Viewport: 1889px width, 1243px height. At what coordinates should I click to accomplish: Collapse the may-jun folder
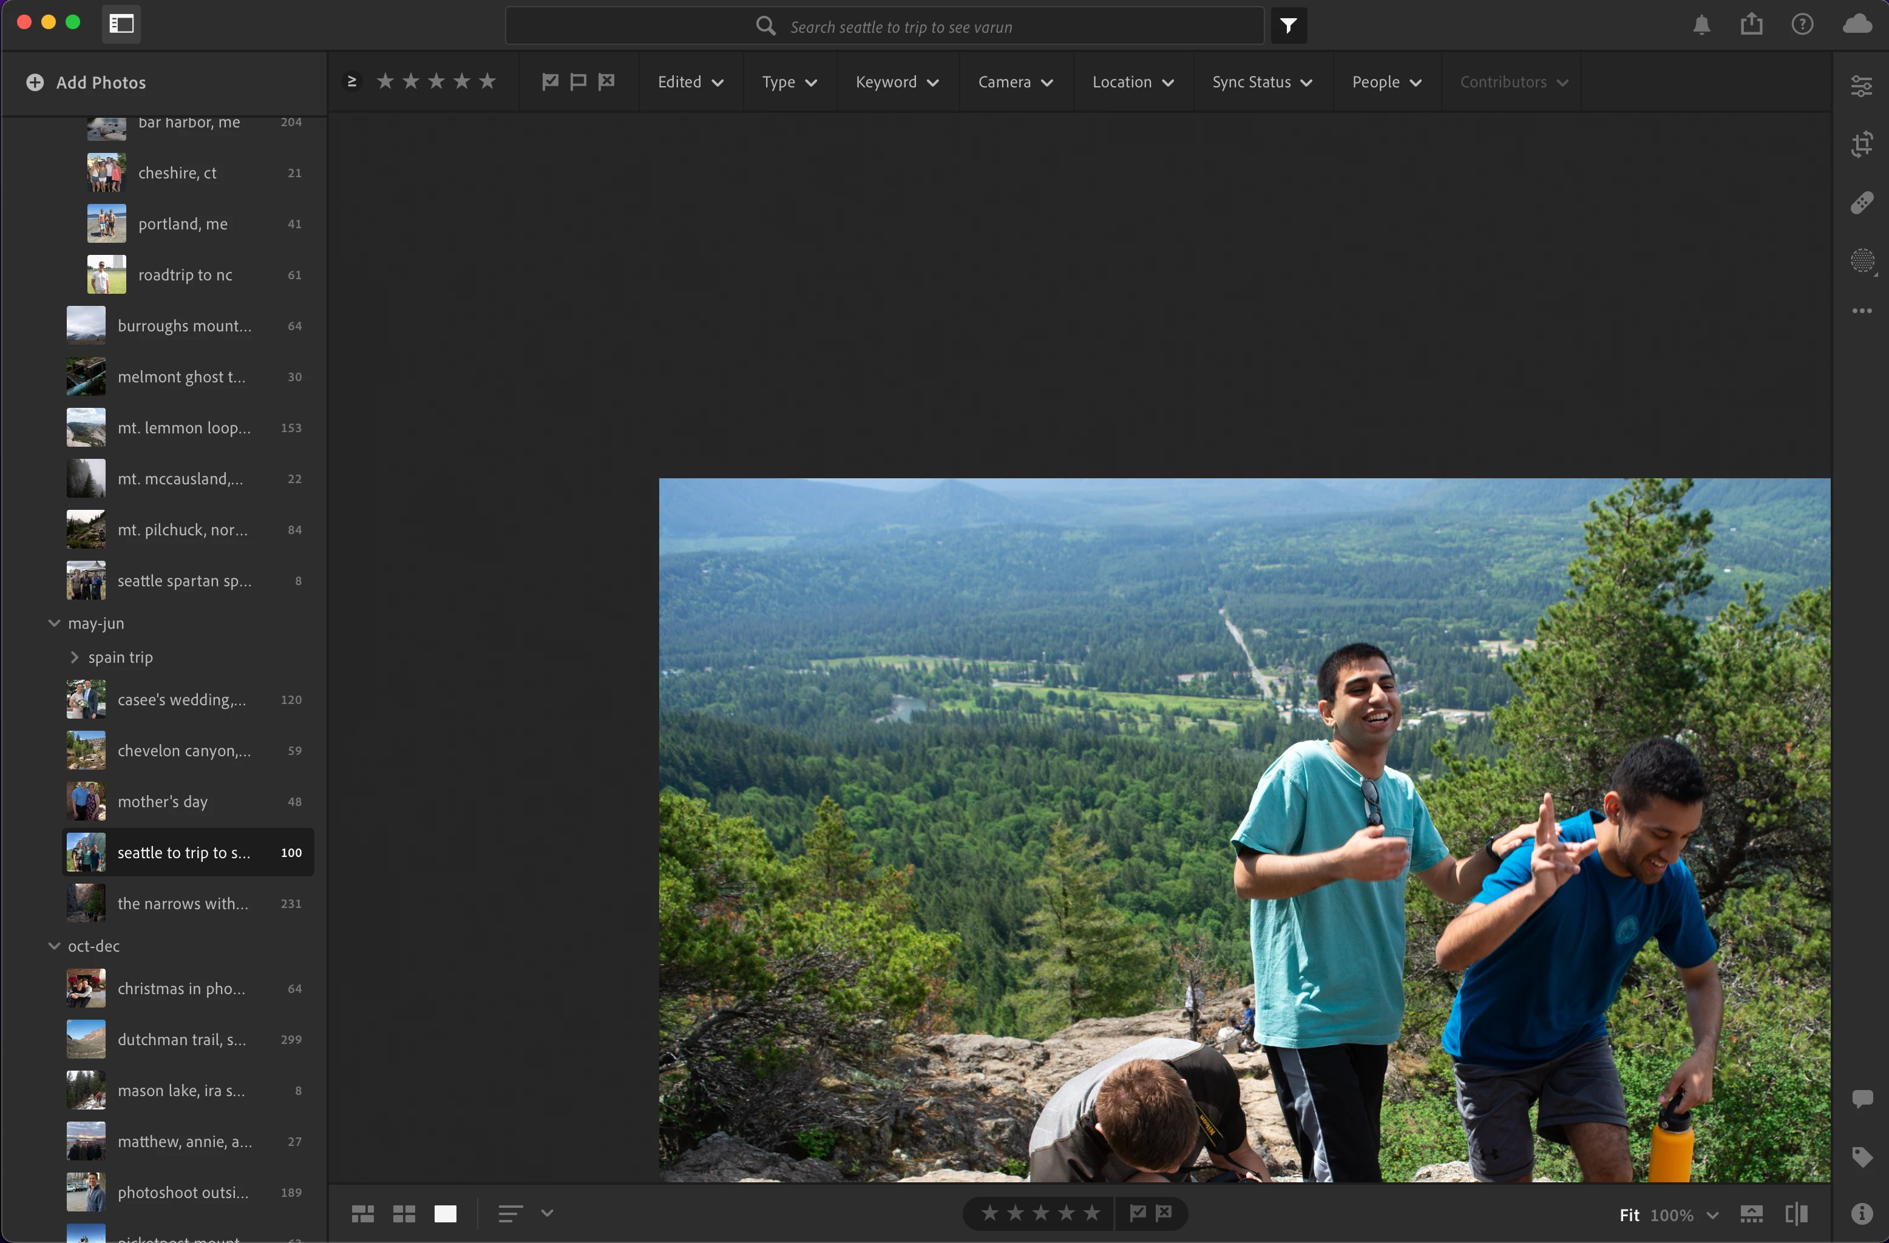54,623
